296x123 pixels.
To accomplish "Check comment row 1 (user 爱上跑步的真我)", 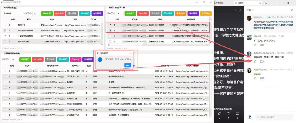I will [x=5, y=71].
